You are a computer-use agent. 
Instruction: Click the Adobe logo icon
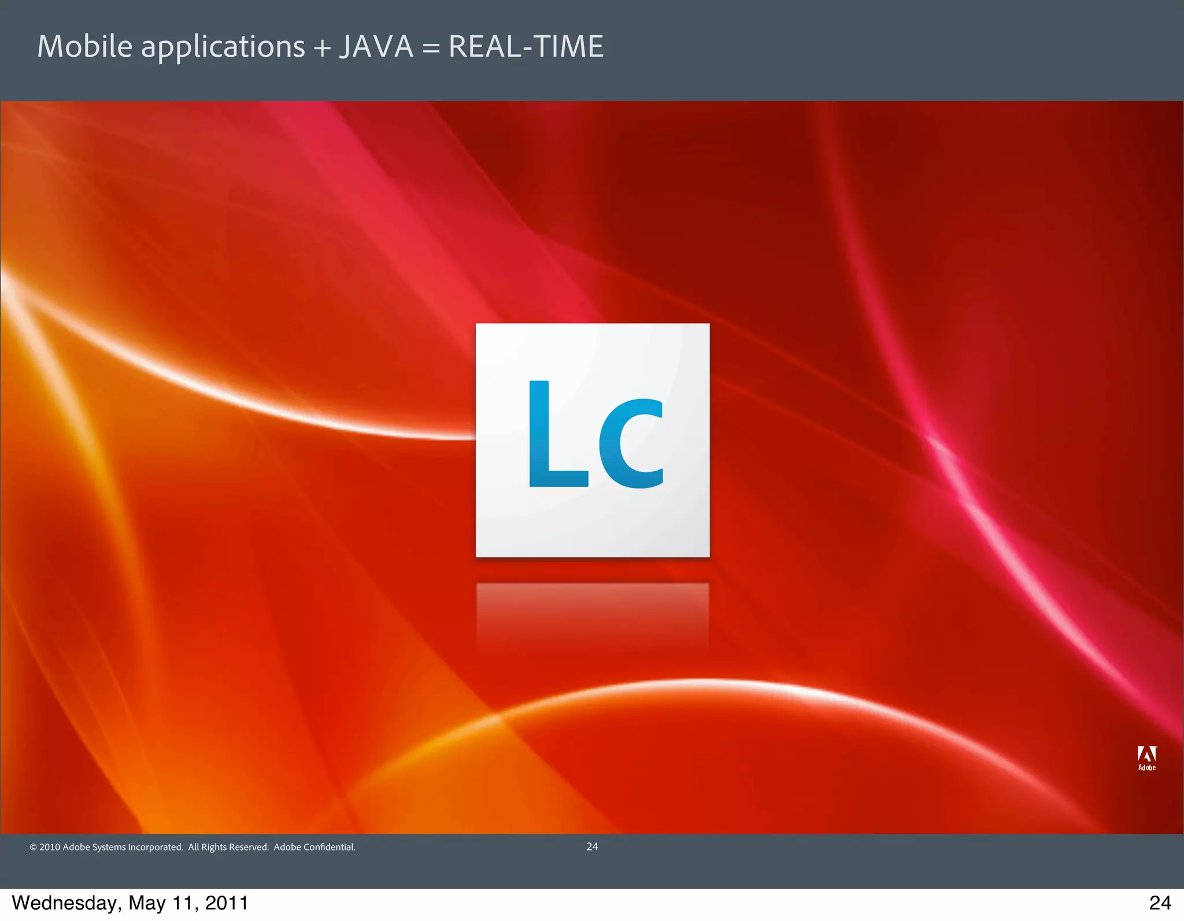point(1147,758)
